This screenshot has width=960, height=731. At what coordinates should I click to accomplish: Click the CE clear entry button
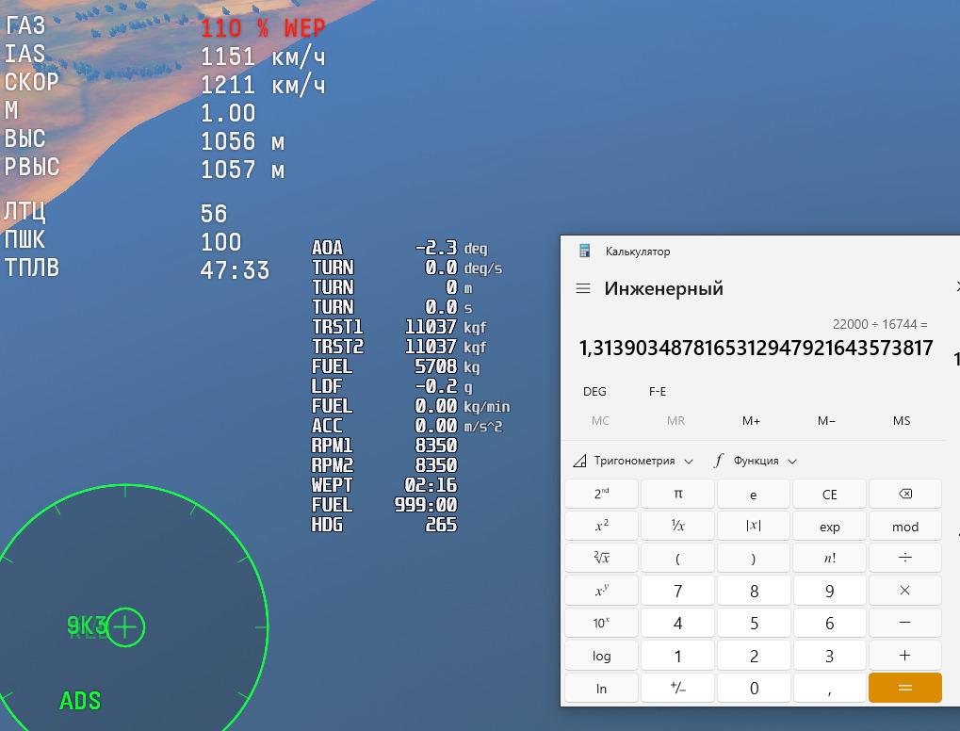pos(829,494)
